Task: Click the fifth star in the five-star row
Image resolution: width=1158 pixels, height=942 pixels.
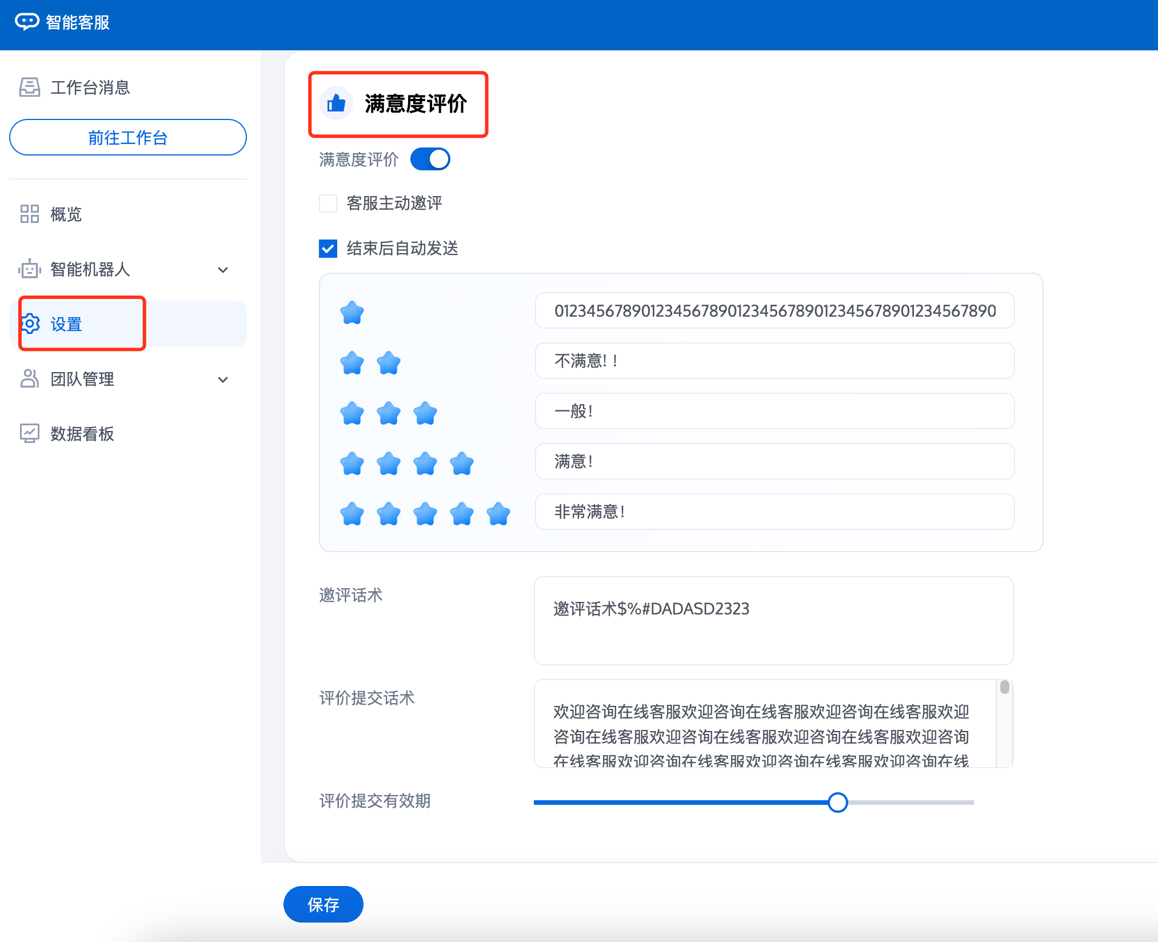Action: coord(498,513)
